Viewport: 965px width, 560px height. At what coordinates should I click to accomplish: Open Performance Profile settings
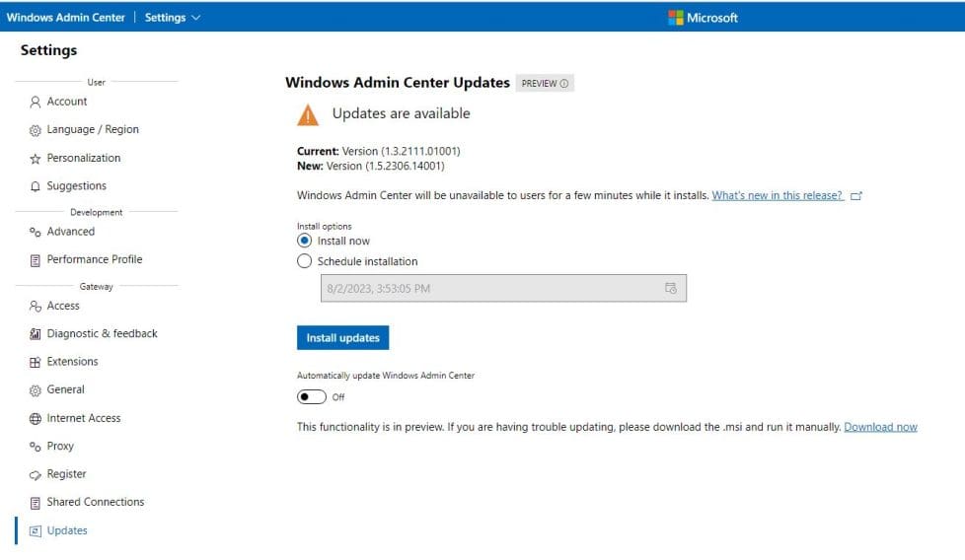point(96,259)
